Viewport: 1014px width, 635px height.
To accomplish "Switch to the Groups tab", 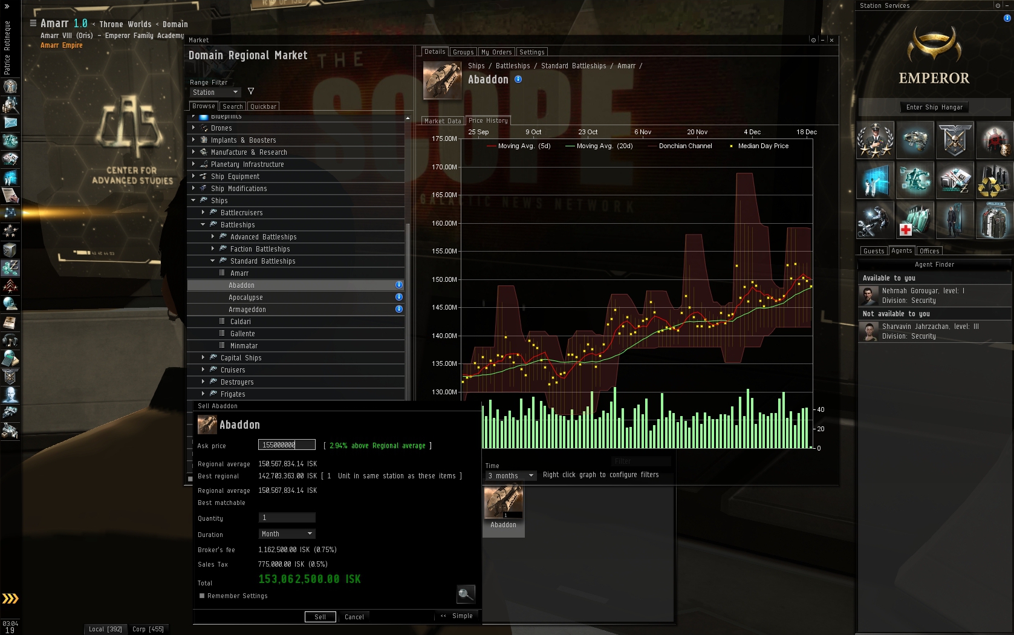I will (x=463, y=52).
